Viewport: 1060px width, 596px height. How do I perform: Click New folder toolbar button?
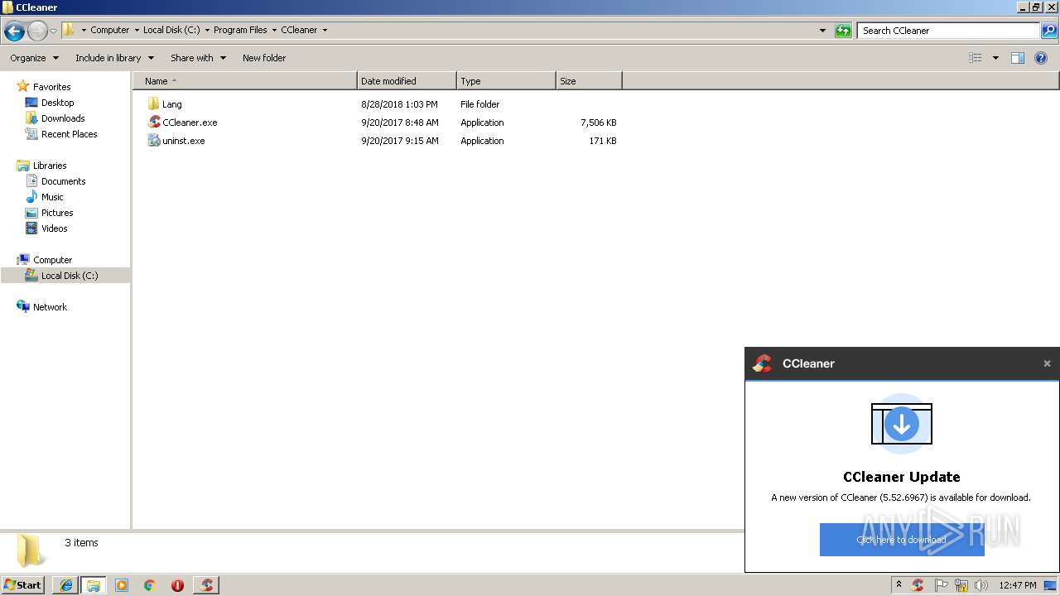(264, 58)
